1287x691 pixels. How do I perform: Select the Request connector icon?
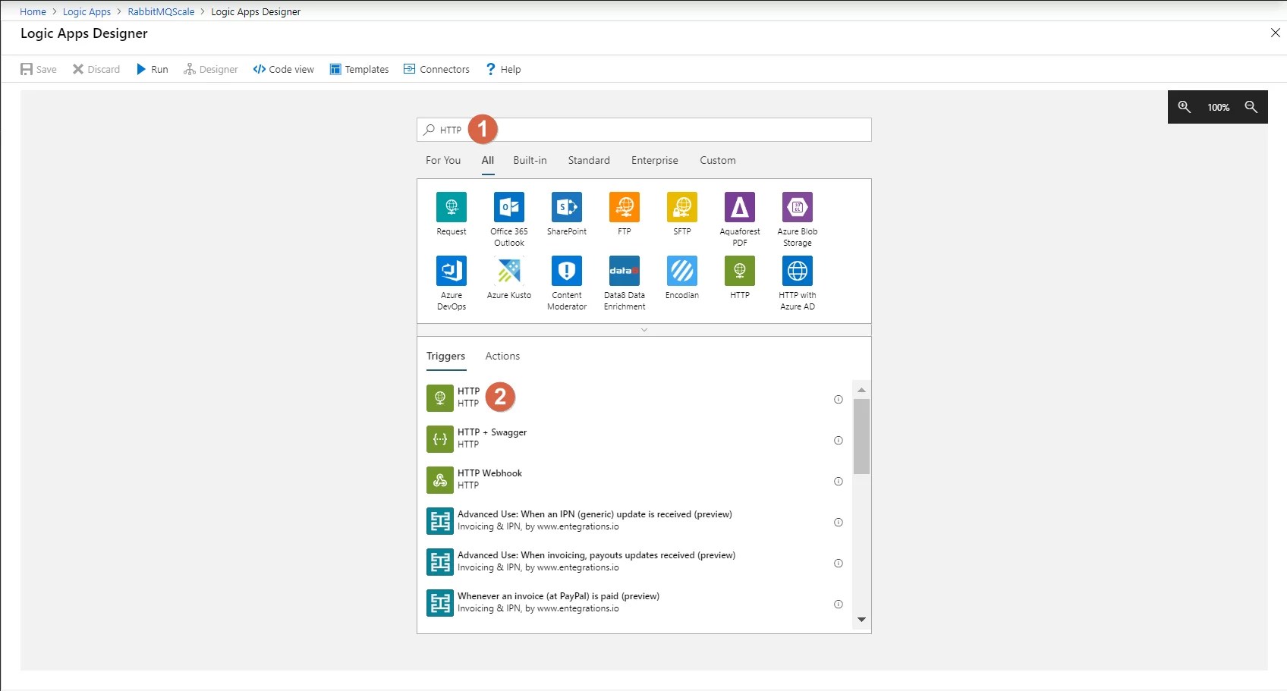coord(452,207)
